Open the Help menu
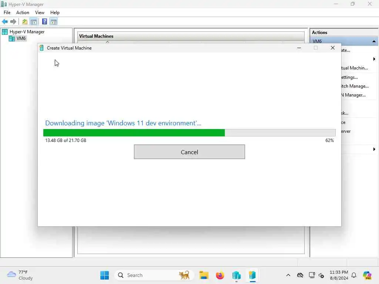The height and width of the screenshot is (284, 379). click(55, 13)
